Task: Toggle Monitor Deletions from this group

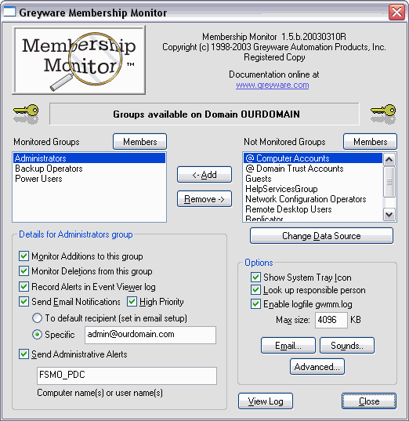Action: click(24, 271)
